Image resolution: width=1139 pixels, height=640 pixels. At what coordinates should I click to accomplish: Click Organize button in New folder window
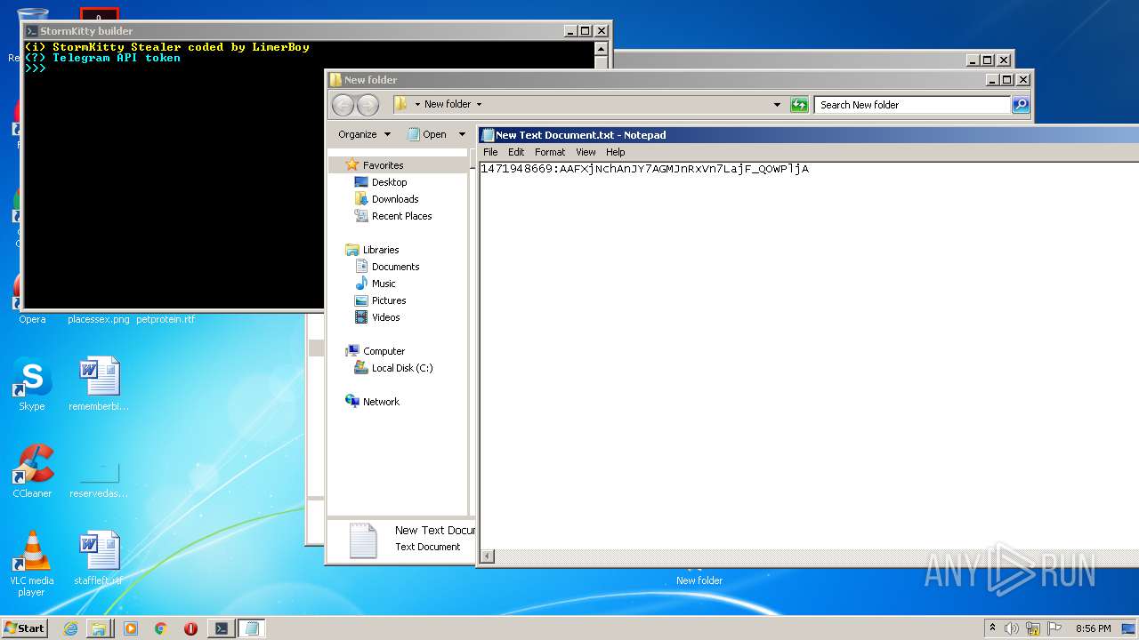pos(364,134)
